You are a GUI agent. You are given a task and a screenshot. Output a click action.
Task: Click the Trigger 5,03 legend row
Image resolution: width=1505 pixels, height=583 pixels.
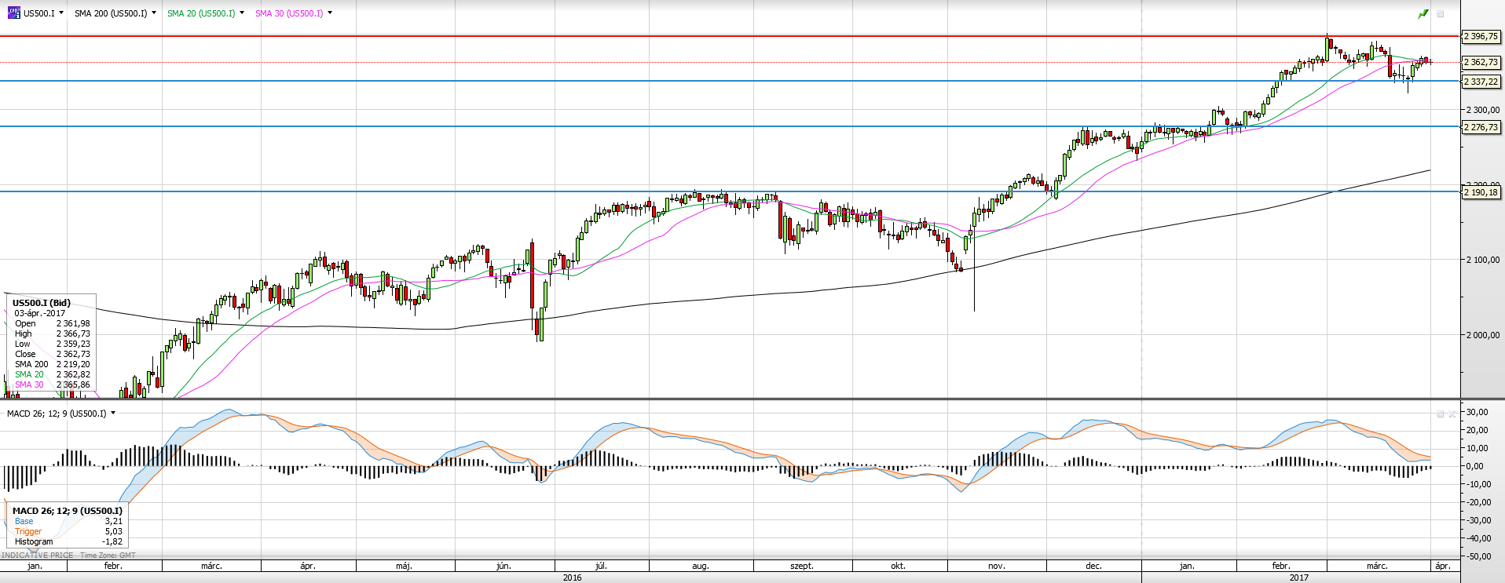[x=68, y=531]
